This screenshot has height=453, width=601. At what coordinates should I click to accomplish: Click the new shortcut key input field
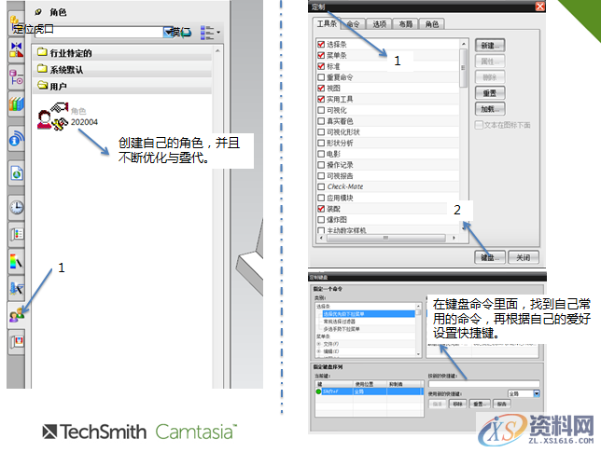[483, 383]
